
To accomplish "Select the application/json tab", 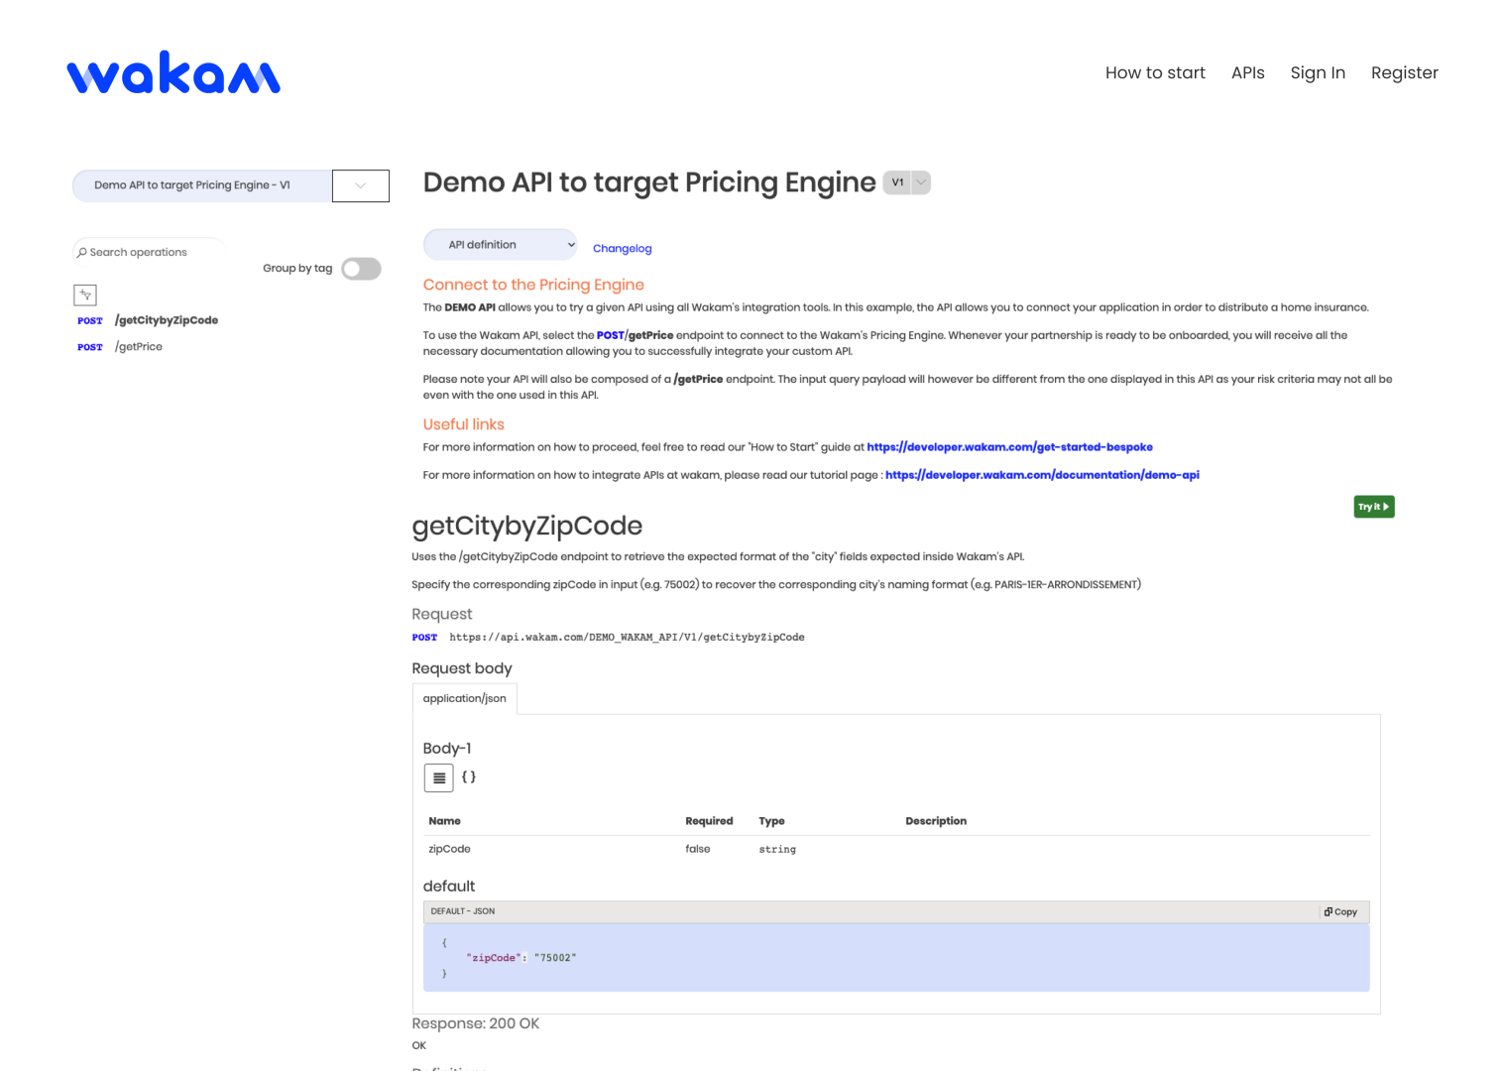I will (x=464, y=698).
